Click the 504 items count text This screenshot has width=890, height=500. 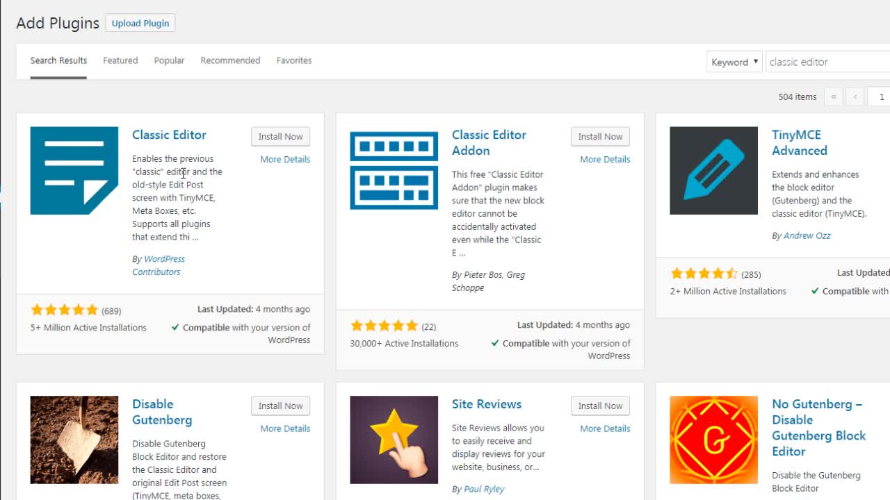798,97
